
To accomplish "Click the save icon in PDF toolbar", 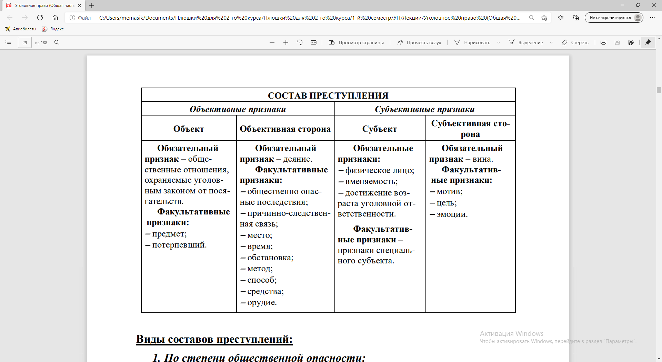I will 617,42.
